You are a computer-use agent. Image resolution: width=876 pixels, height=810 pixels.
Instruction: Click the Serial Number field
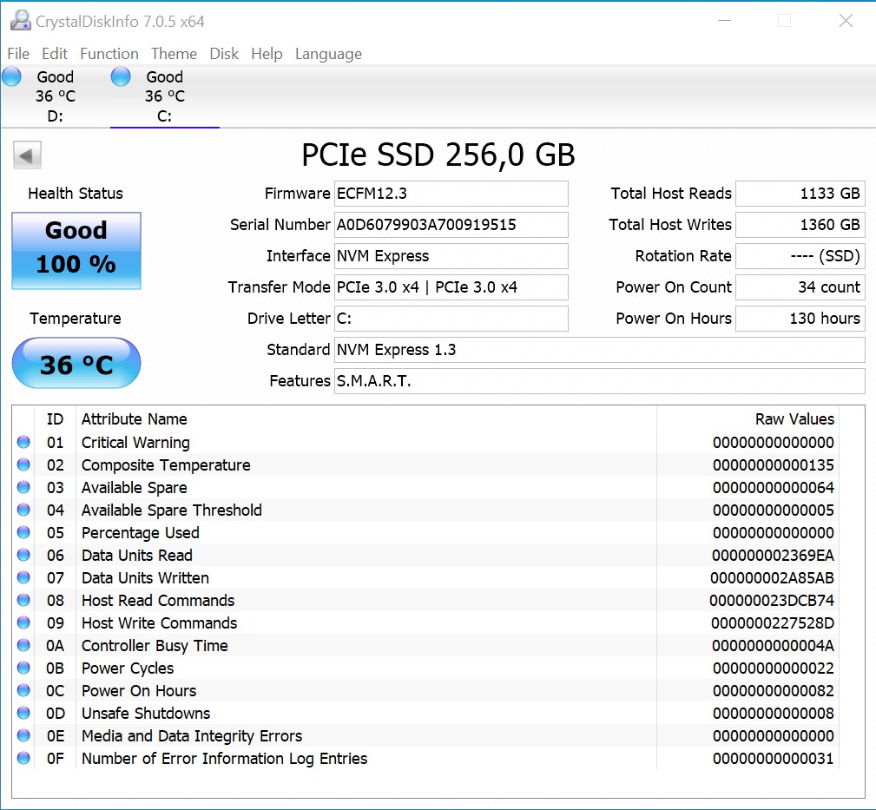[x=451, y=225]
